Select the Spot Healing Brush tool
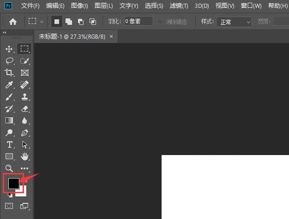 [24, 85]
